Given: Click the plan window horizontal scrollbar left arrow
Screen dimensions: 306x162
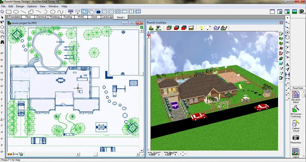Looking at the screenshot, I should [78, 154].
